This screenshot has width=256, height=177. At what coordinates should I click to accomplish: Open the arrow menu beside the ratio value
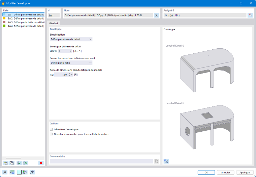coord(72,75)
